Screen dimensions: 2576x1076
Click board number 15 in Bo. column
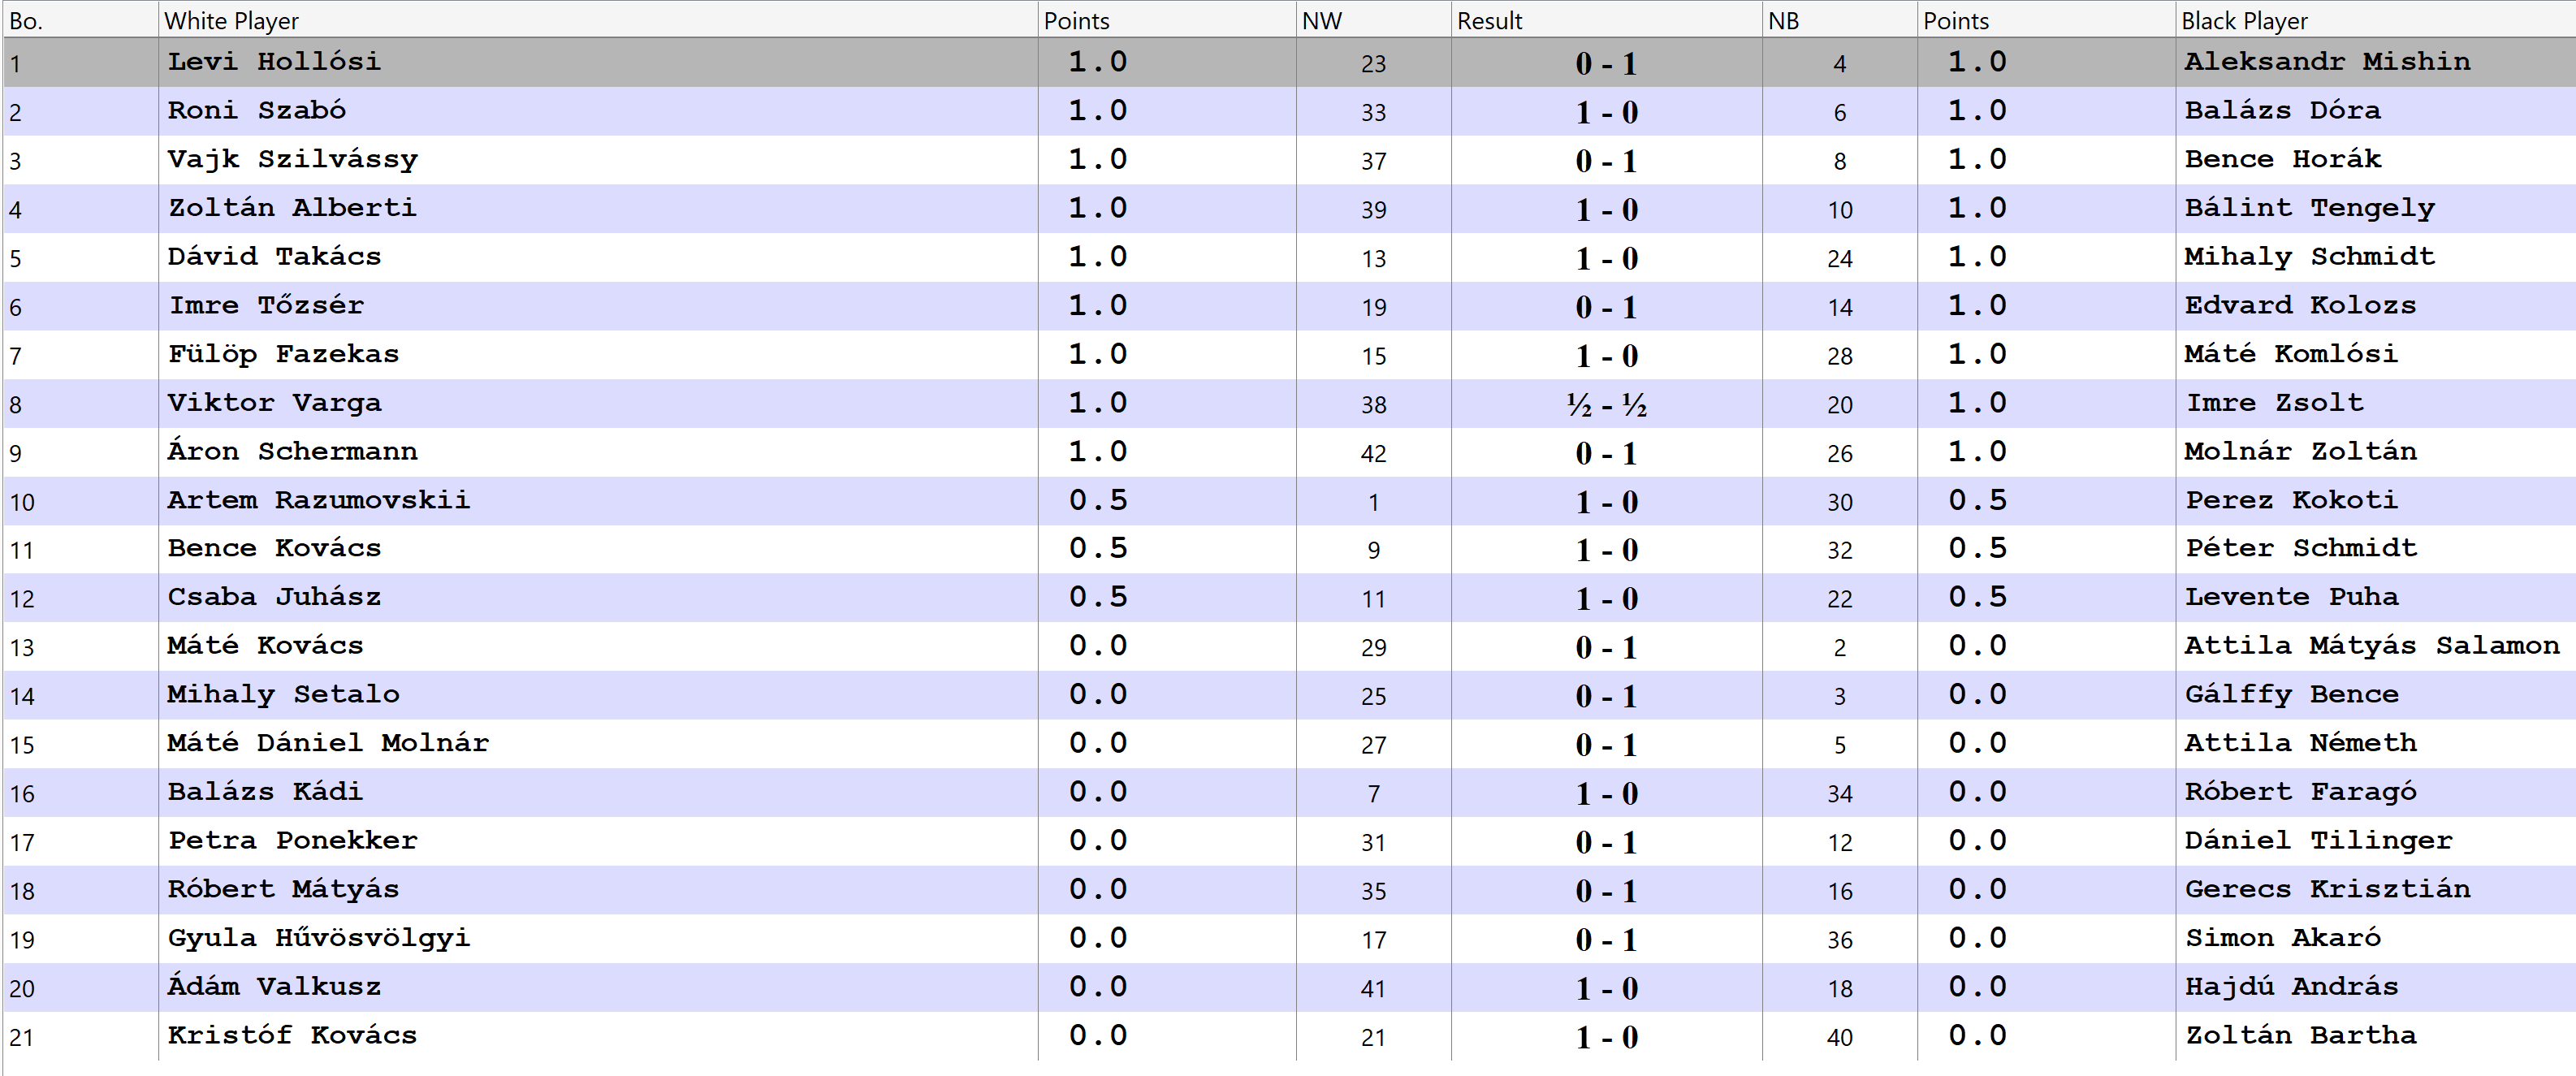22,746
